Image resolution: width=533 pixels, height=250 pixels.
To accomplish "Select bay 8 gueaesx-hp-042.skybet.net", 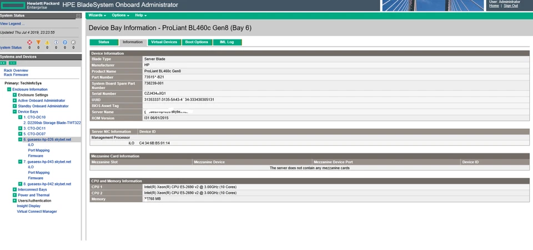I will (47, 184).
